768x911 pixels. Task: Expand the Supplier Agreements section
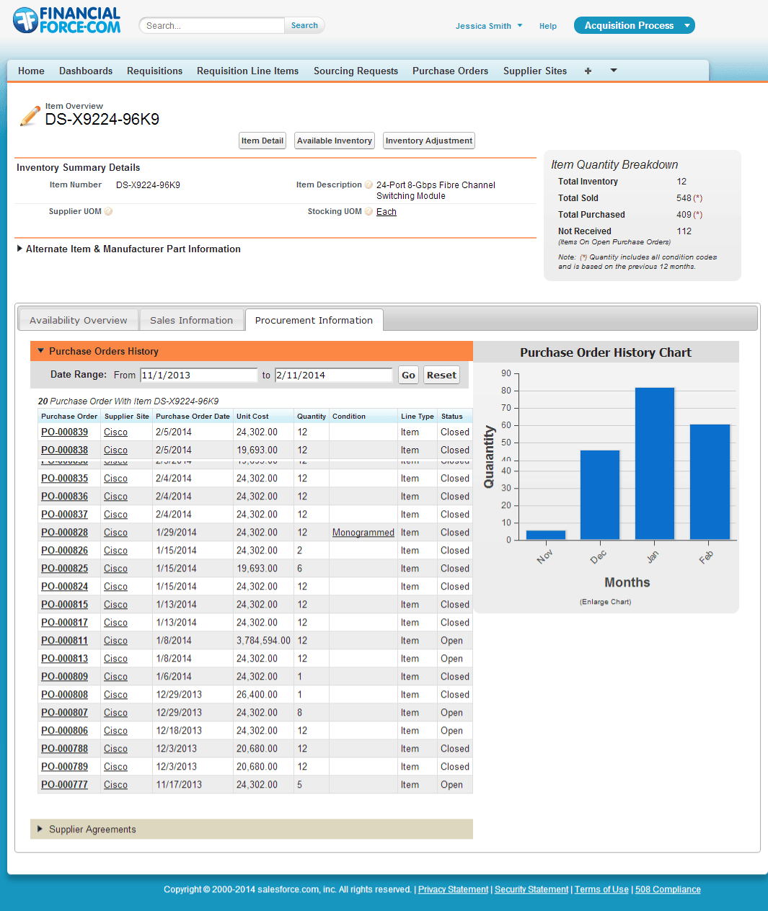coord(41,829)
